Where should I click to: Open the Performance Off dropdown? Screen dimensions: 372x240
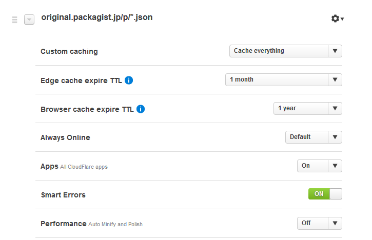pyautogui.click(x=319, y=223)
